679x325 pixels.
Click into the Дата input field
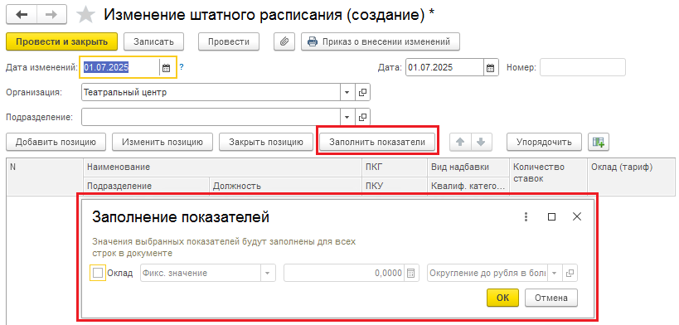pyautogui.click(x=444, y=68)
